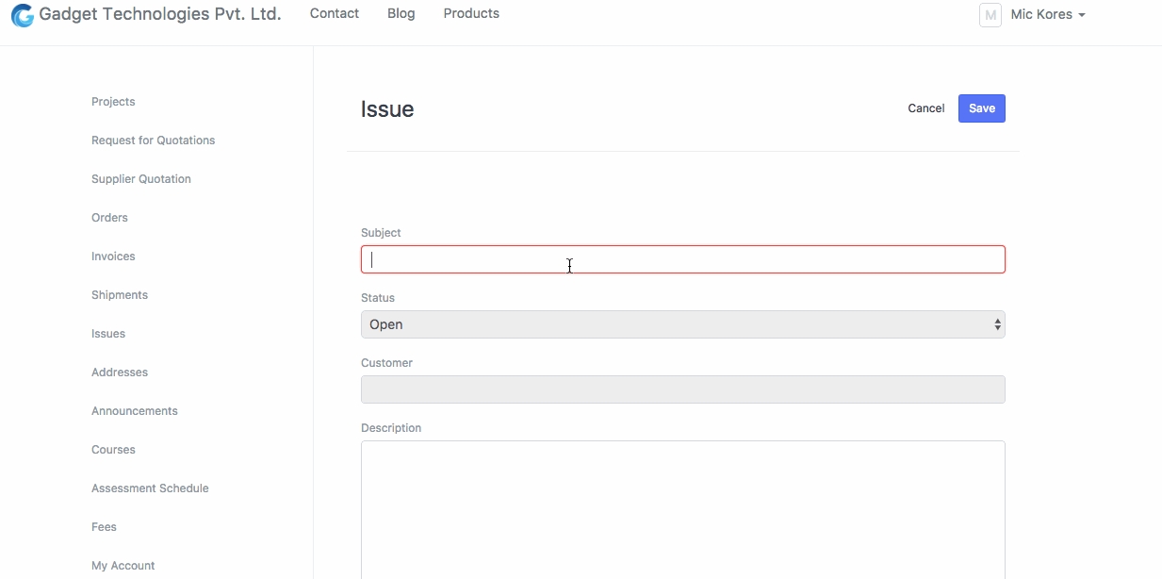Screen dimensions: 1162x579
Task: Click the Gadget Technologies logo icon
Action: [x=22, y=15]
